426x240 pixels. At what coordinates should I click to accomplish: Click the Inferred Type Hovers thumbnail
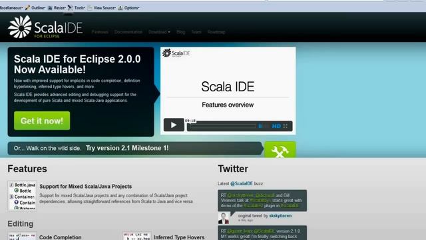click(x=137, y=236)
